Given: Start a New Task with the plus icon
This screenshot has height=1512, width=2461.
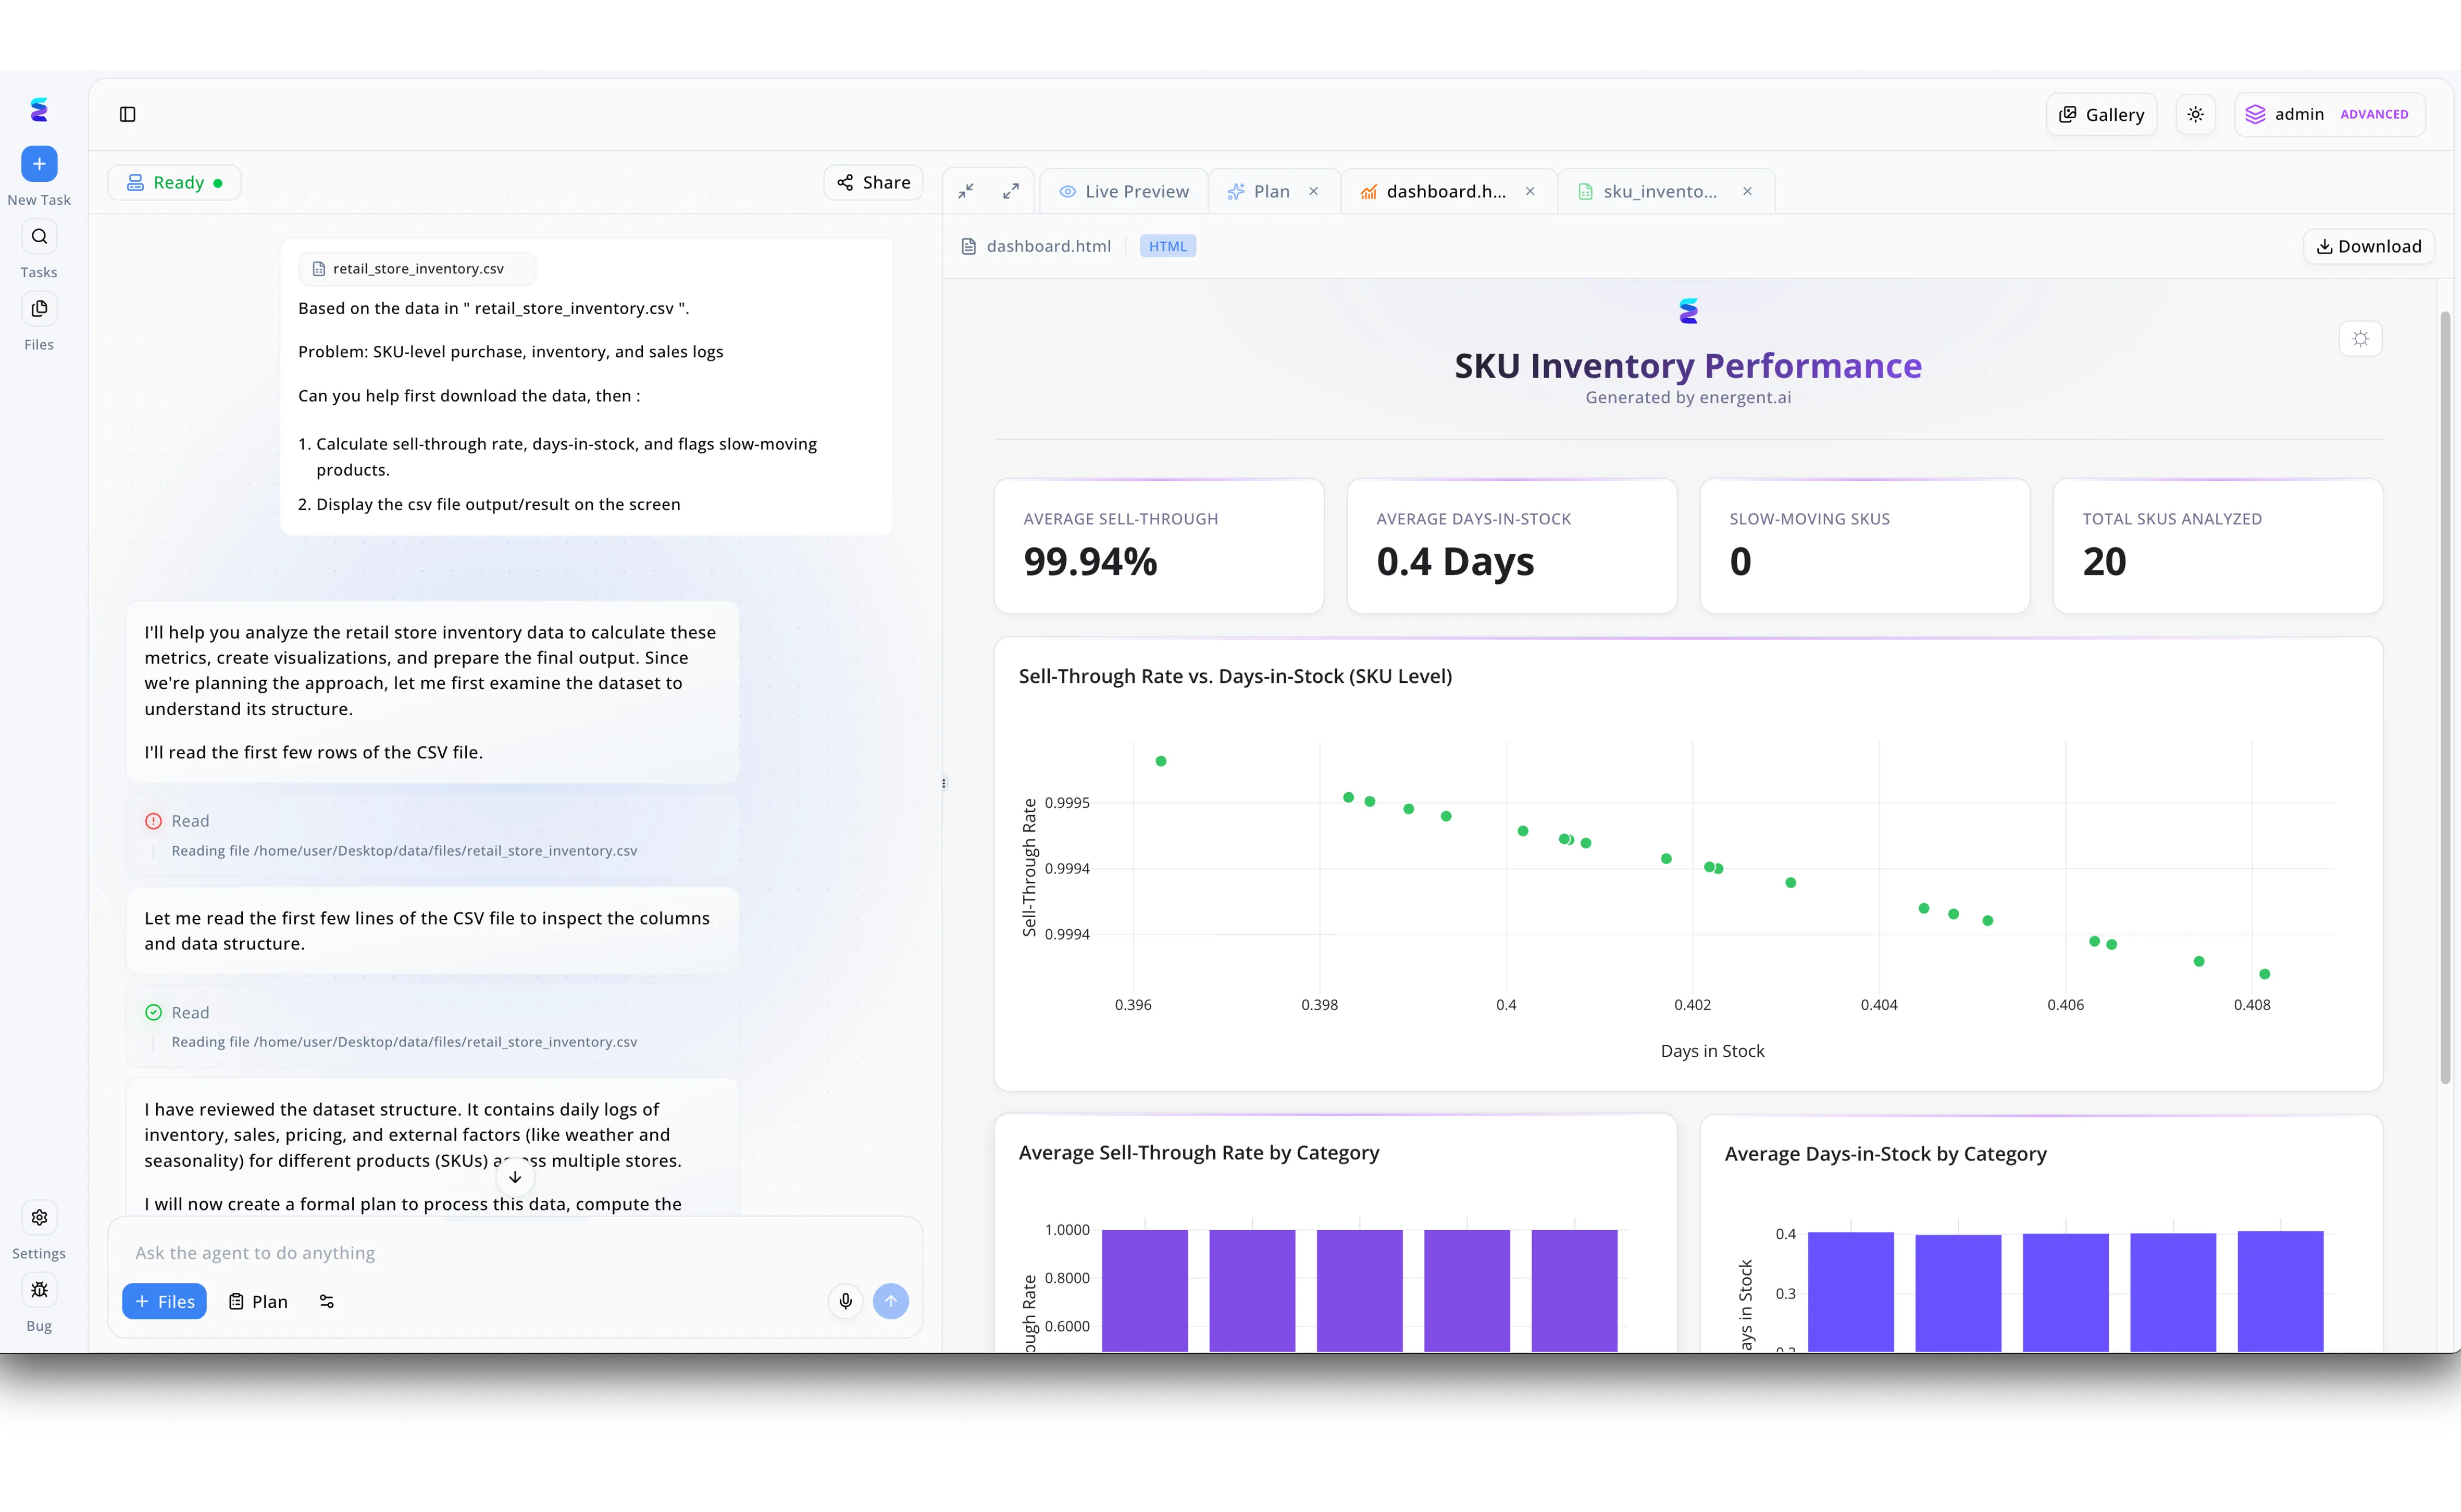Looking at the screenshot, I should point(39,164).
